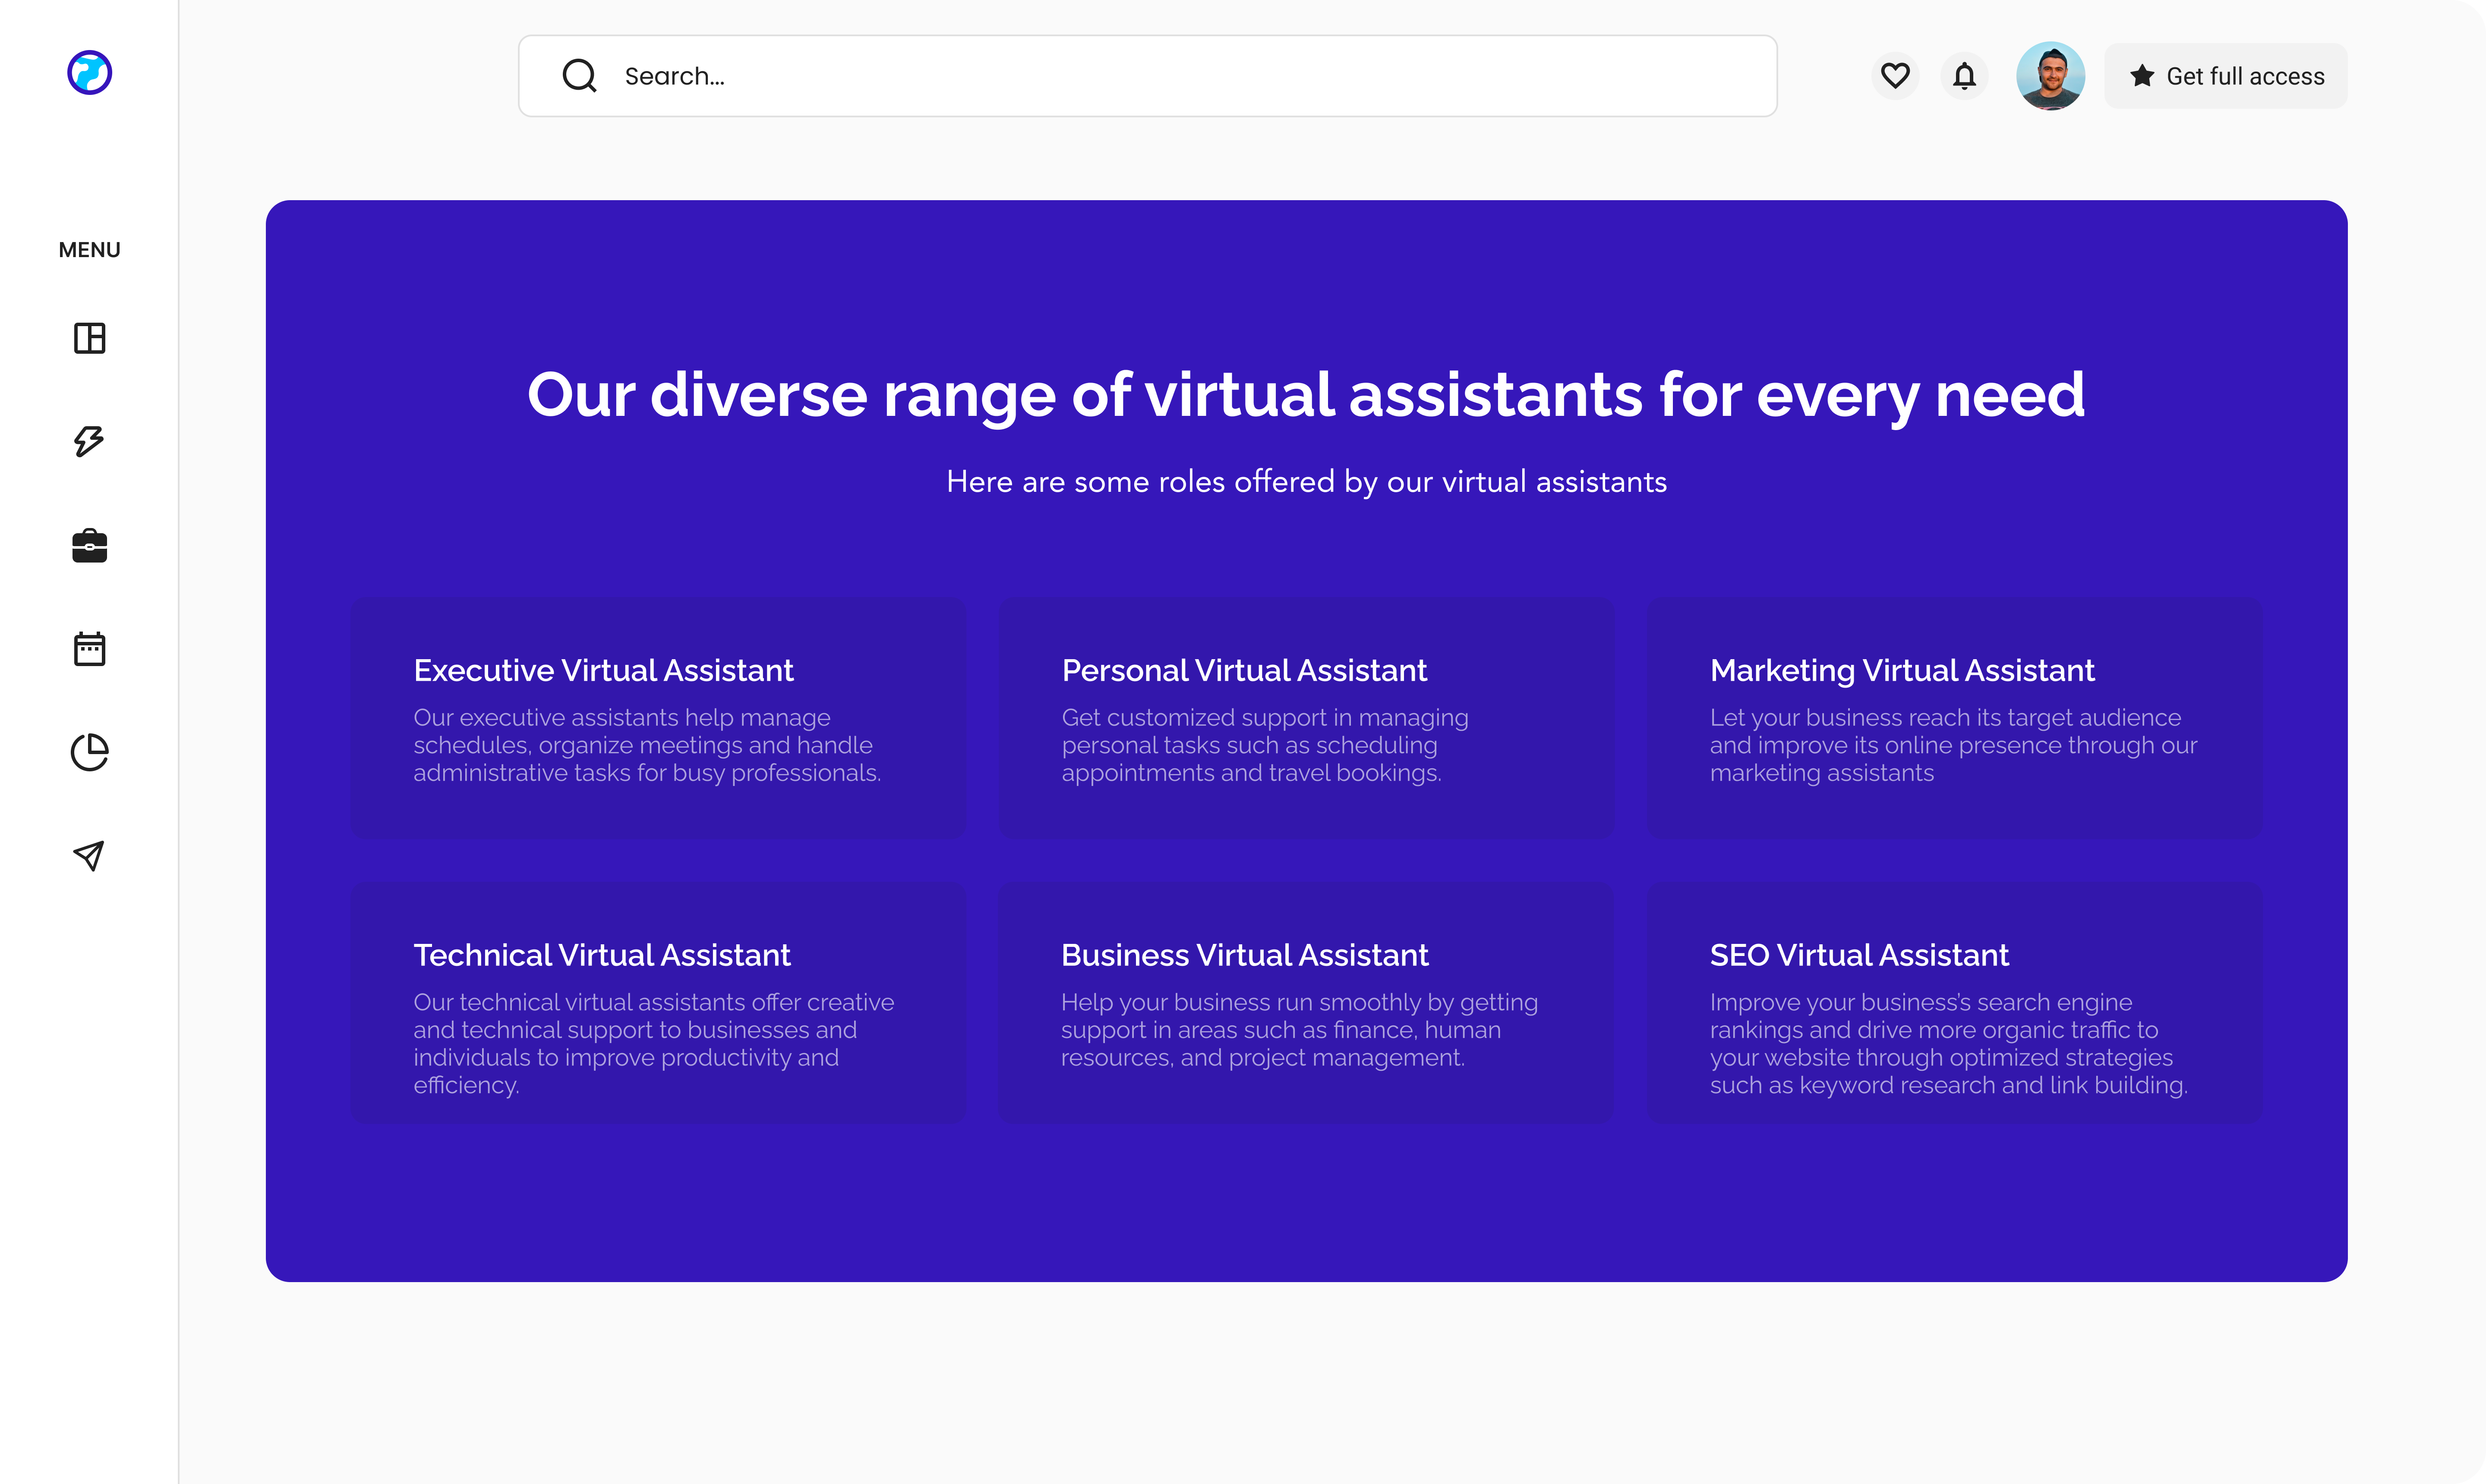Screen dimensions: 2486x1484
Task: Select the Personal Virtual Assistant card title
Action: (x=1244, y=670)
